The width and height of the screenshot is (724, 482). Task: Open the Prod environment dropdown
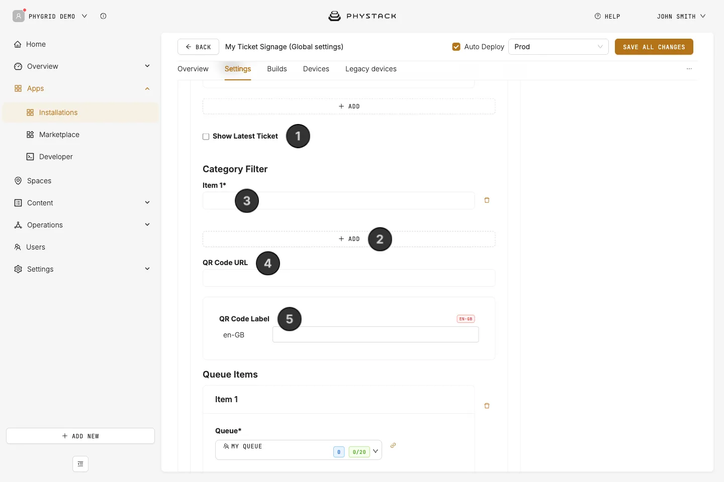tap(559, 47)
